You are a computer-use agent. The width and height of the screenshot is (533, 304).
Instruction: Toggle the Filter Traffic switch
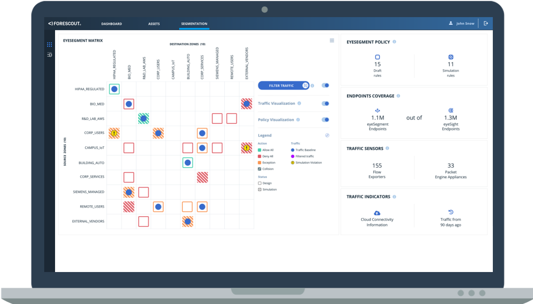coord(325,85)
